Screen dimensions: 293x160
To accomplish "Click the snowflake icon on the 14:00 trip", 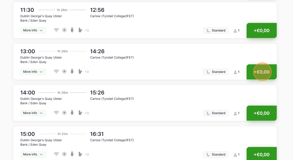I will click(64, 113).
